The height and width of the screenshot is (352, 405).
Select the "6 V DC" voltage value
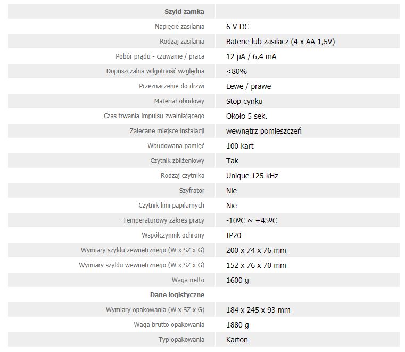pos(237,26)
